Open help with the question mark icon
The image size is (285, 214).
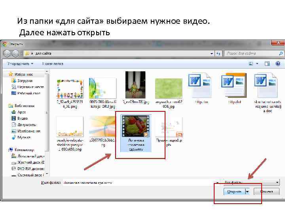[277, 63]
